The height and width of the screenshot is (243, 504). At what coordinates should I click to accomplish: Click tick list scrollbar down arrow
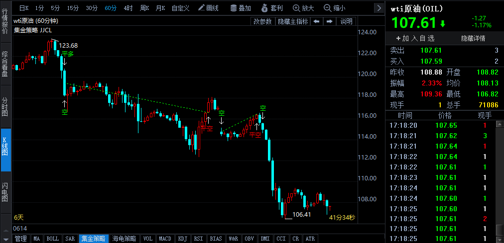[500, 239]
